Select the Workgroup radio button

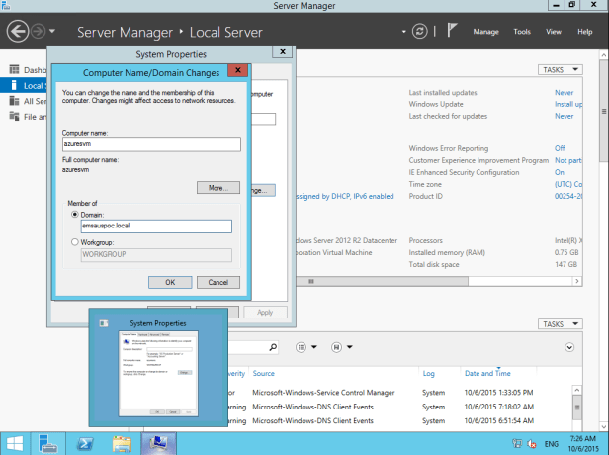tap(74, 241)
